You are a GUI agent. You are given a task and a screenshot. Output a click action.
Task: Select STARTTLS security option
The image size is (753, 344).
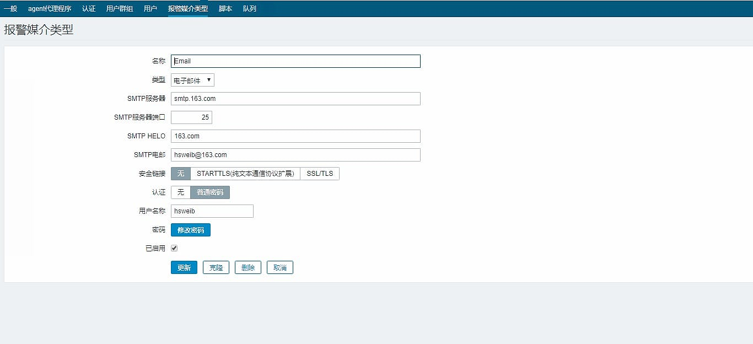point(245,174)
